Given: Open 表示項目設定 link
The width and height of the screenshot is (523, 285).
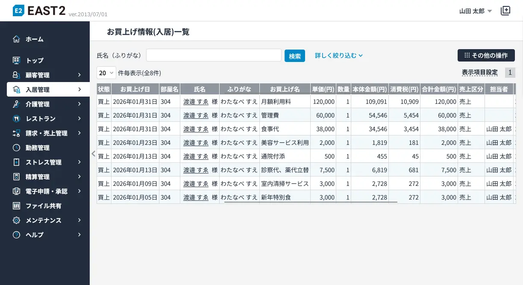Looking at the screenshot, I should (x=479, y=73).
